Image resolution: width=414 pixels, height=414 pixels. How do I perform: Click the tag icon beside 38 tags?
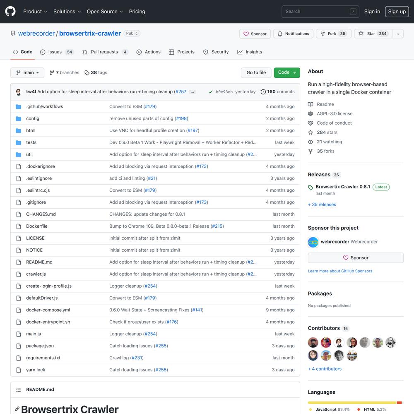tap(87, 72)
